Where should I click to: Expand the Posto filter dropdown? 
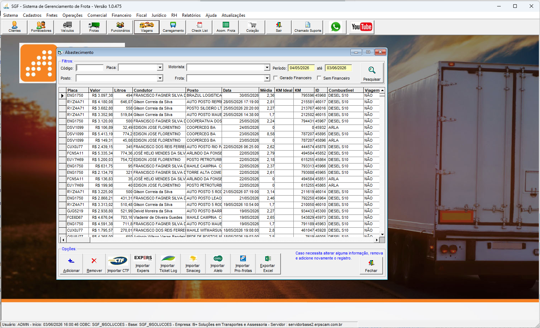click(x=160, y=78)
